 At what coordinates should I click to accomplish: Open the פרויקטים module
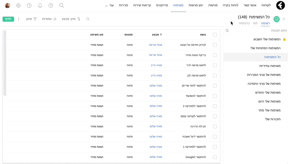[x=162, y=5]
